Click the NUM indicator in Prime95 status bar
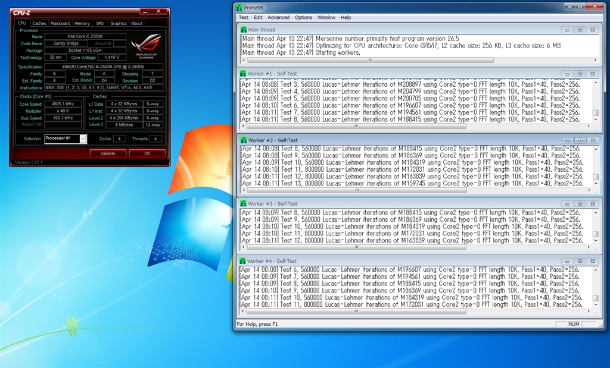This screenshot has width=610, height=368. [x=574, y=324]
